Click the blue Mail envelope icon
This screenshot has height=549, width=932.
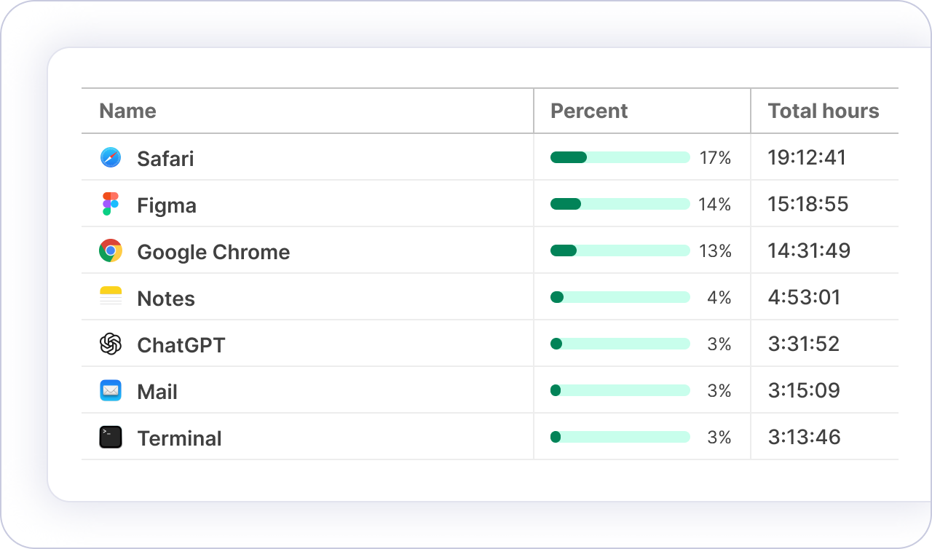coord(111,391)
